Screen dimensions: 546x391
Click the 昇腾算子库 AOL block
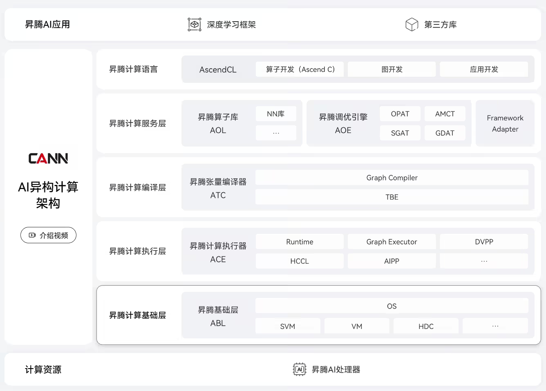pyautogui.click(x=218, y=123)
